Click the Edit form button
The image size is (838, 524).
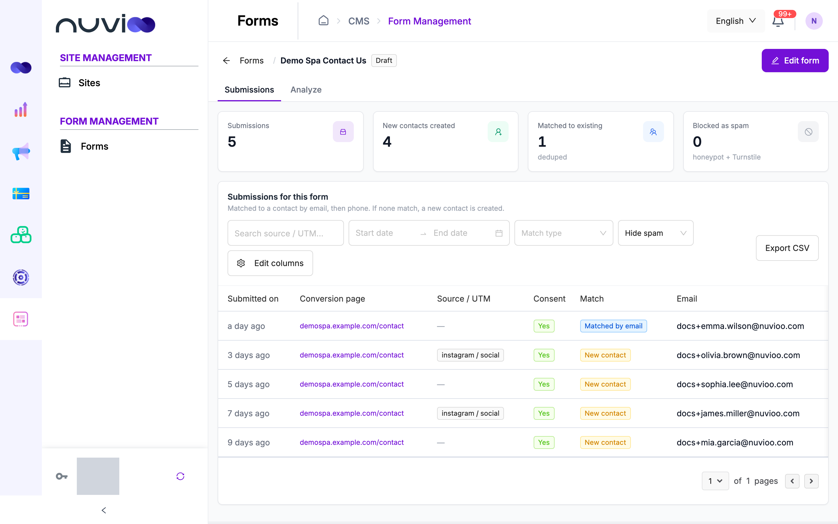(x=795, y=61)
